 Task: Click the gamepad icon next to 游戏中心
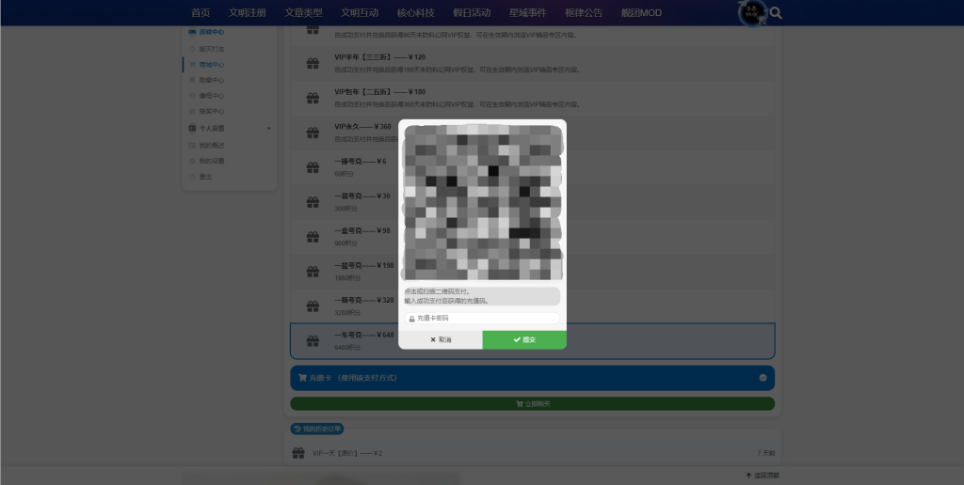192,32
